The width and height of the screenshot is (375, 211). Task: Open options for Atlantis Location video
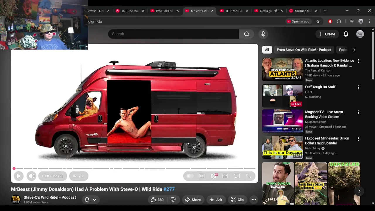358,61
